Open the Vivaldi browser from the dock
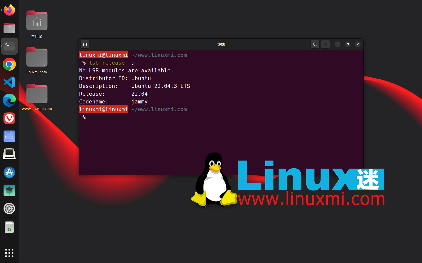Image resolution: width=422 pixels, height=263 pixels. tap(9, 118)
